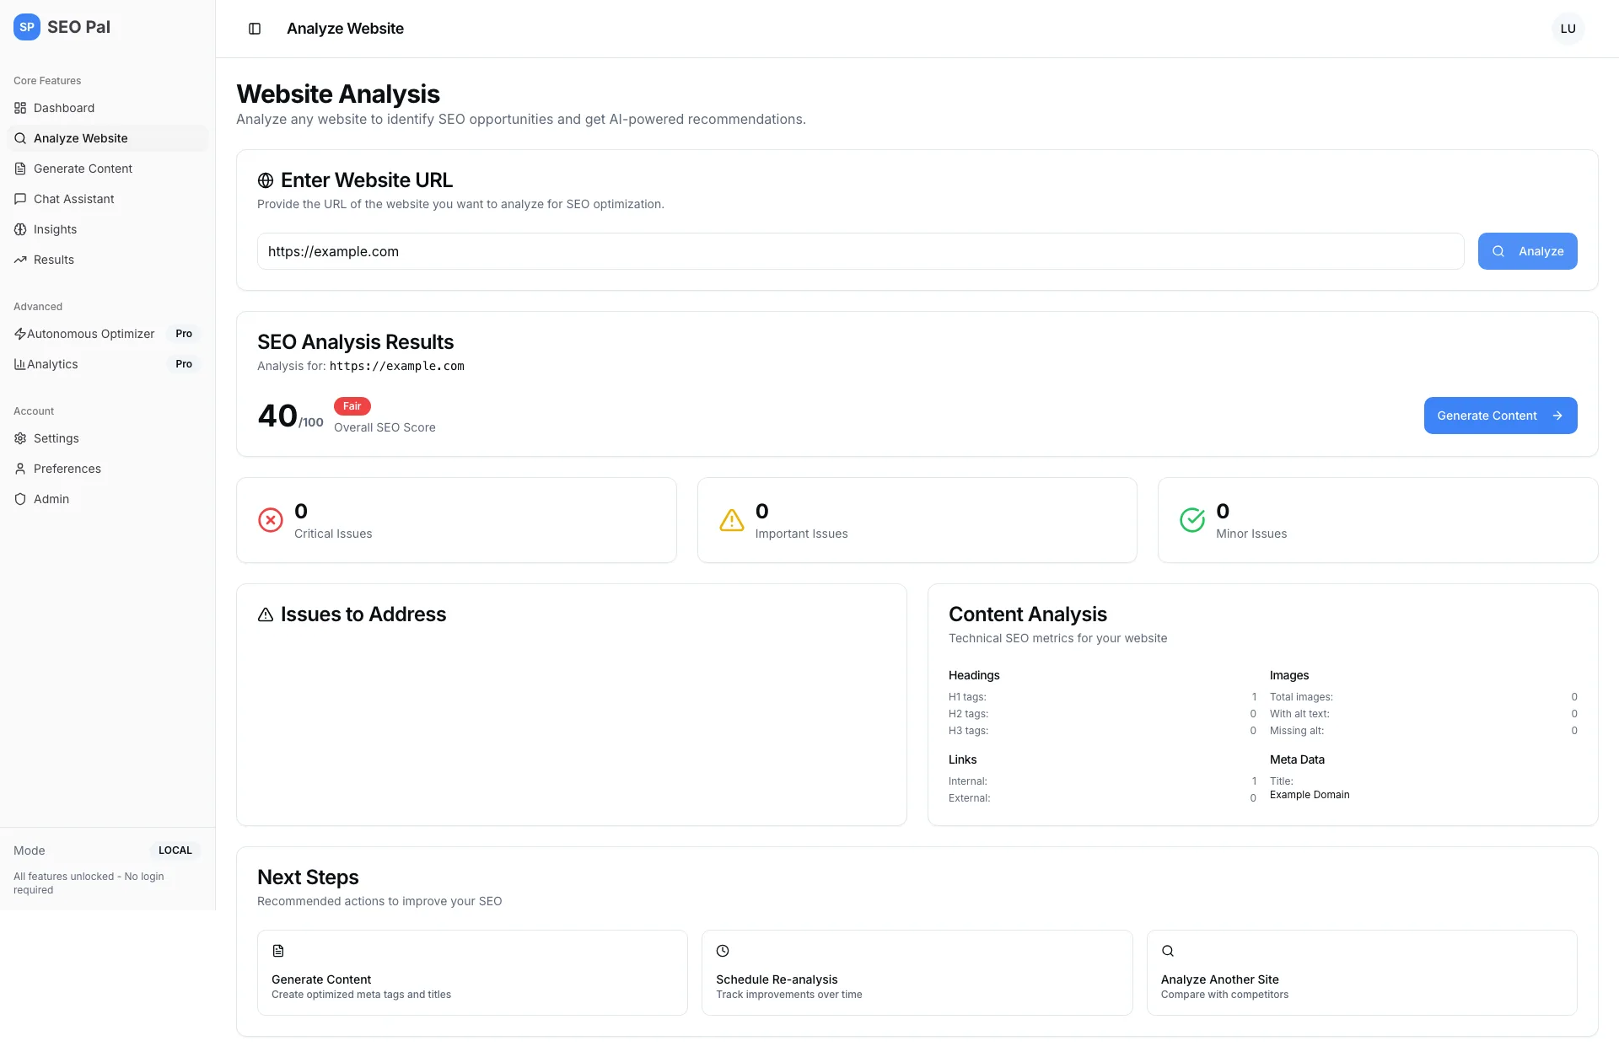Click the Admin shield icon
This screenshot has width=1619, height=1057.
coord(20,499)
